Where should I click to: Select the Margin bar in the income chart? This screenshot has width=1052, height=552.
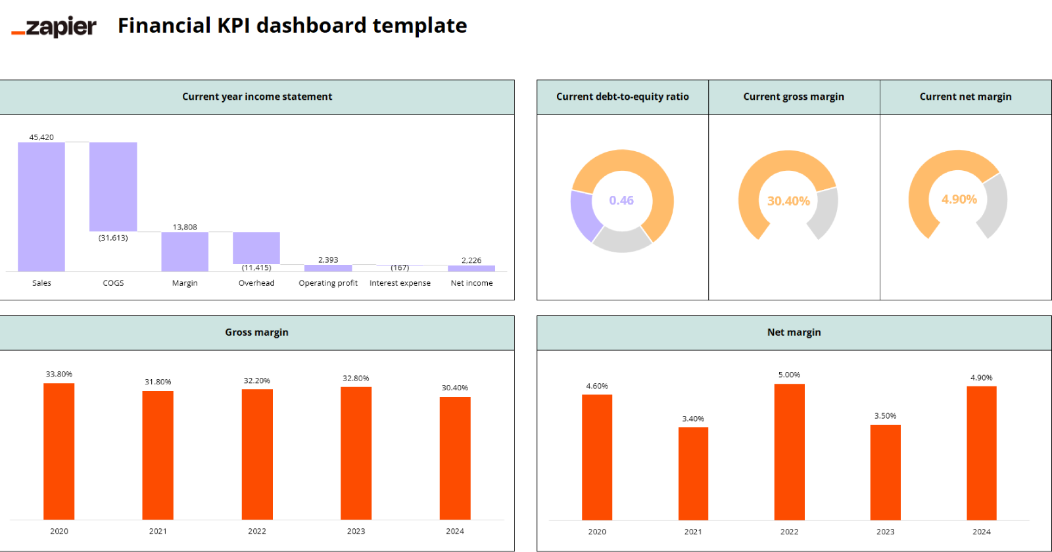coord(185,252)
